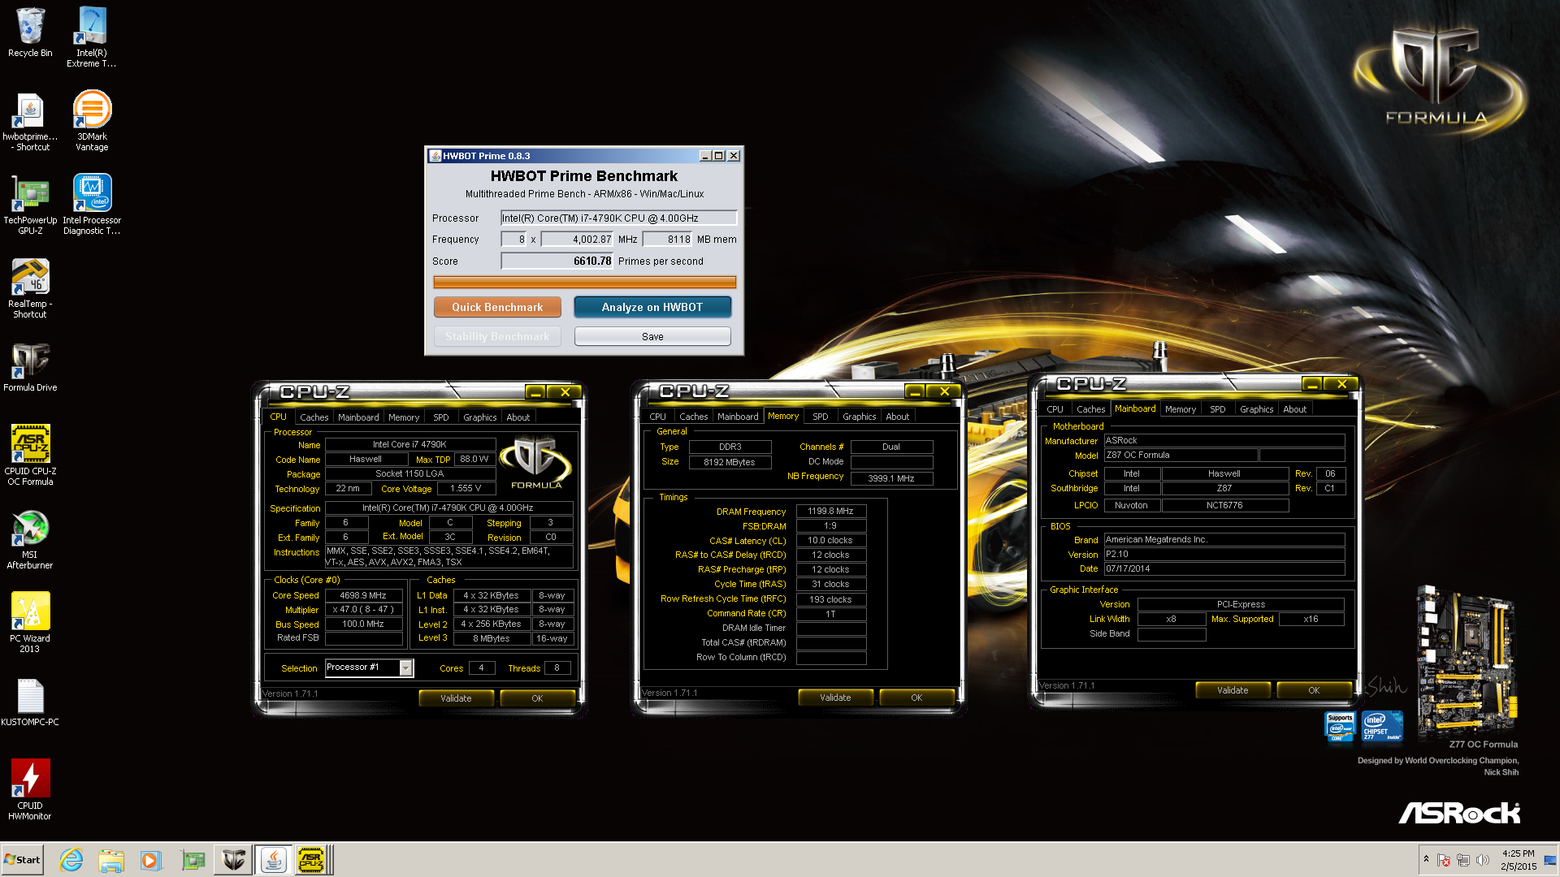1560x877 pixels.
Task: Open TechPowerUp GPU-Z desktop icon
Action: 30,205
